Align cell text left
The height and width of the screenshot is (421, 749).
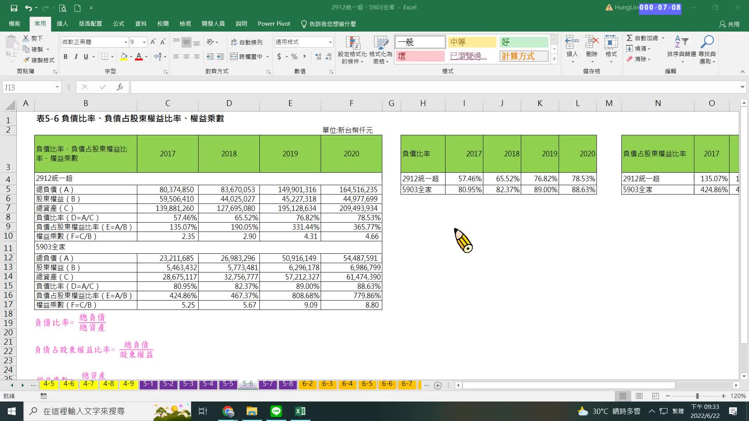pos(176,57)
